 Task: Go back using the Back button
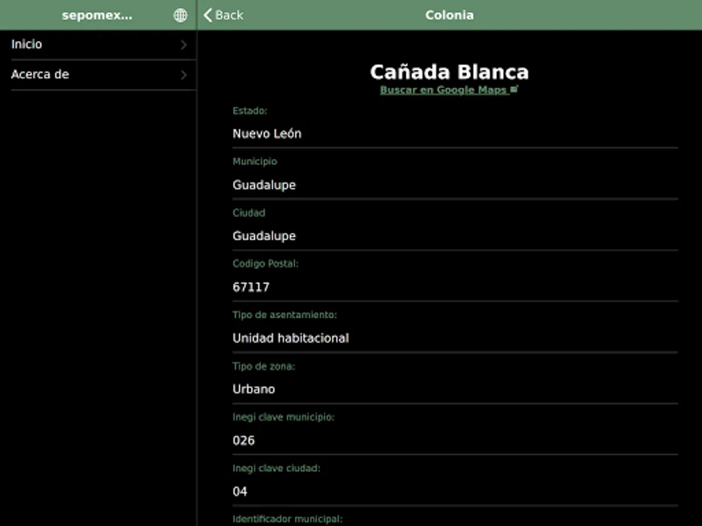point(223,15)
